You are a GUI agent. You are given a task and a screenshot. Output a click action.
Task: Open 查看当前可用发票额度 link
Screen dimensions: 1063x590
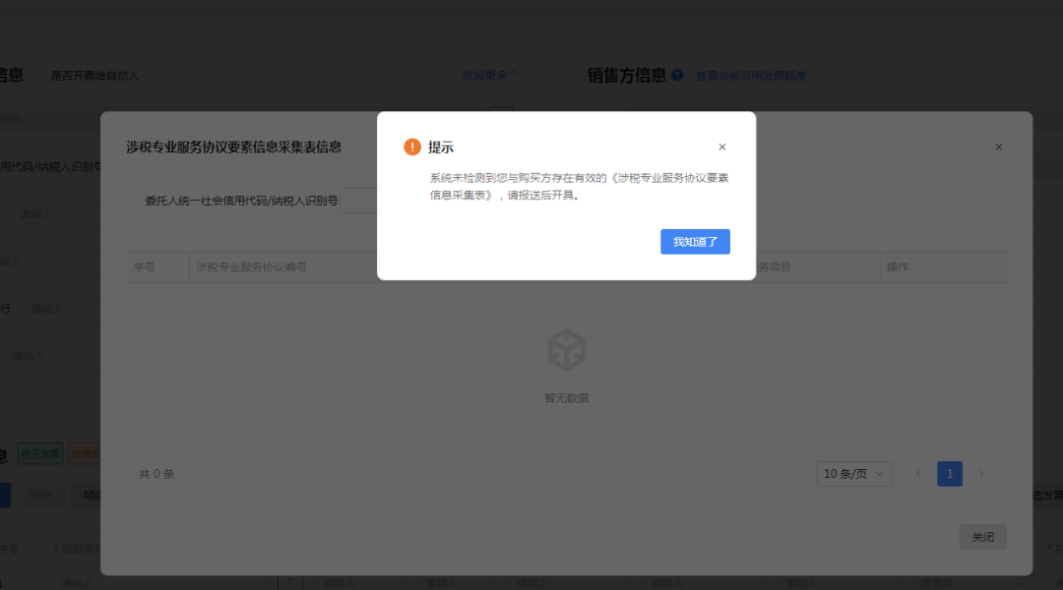point(751,76)
